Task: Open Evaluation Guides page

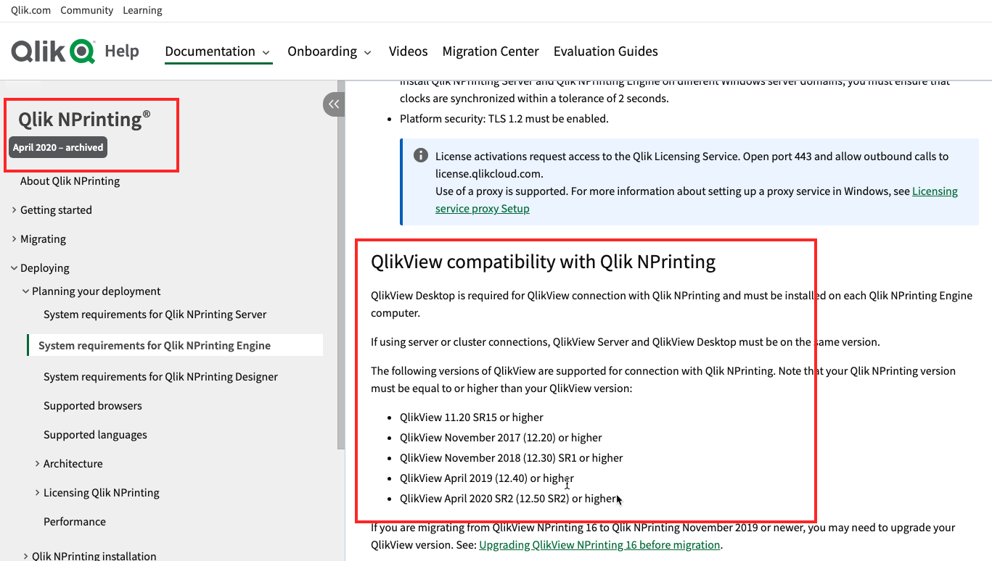Action: click(605, 51)
